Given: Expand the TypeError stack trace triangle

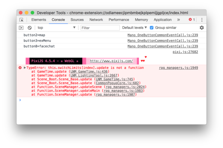Looking at the screenshot, I should (x=25, y=68).
